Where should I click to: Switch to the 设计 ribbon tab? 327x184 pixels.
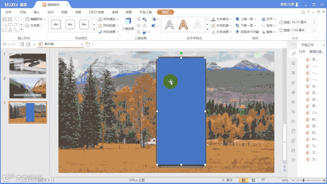51,12
